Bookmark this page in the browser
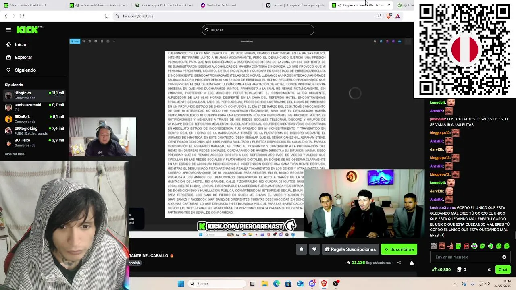Viewport: 516px width, 290px height. point(106,16)
